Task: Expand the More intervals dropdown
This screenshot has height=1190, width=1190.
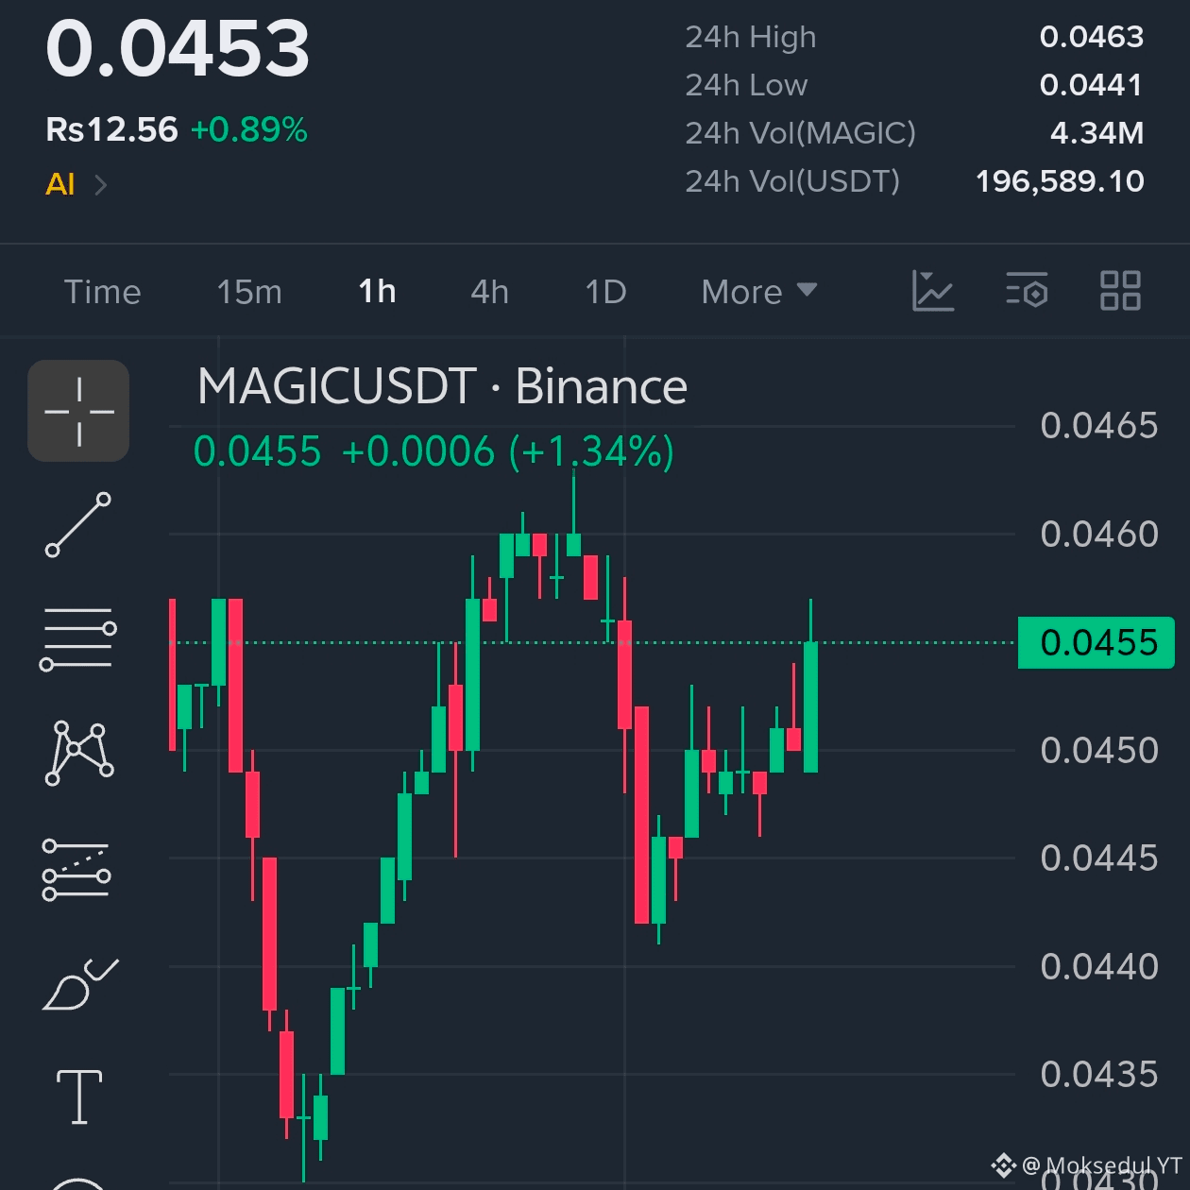Action: pos(759,292)
